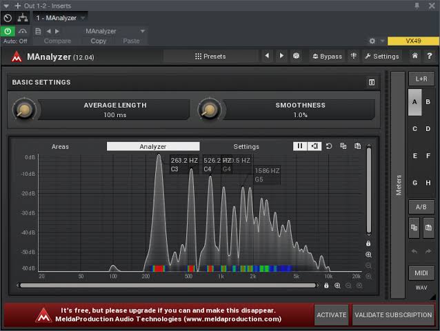Screen dimensions: 440x331
Task: Go to next host preset arrow
Action: click(x=57, y=31)
